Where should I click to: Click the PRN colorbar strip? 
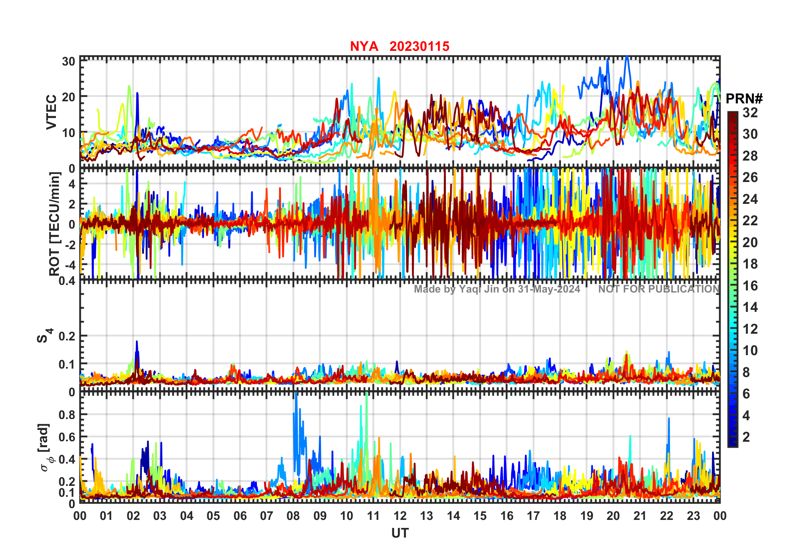(x=733, y=279)
